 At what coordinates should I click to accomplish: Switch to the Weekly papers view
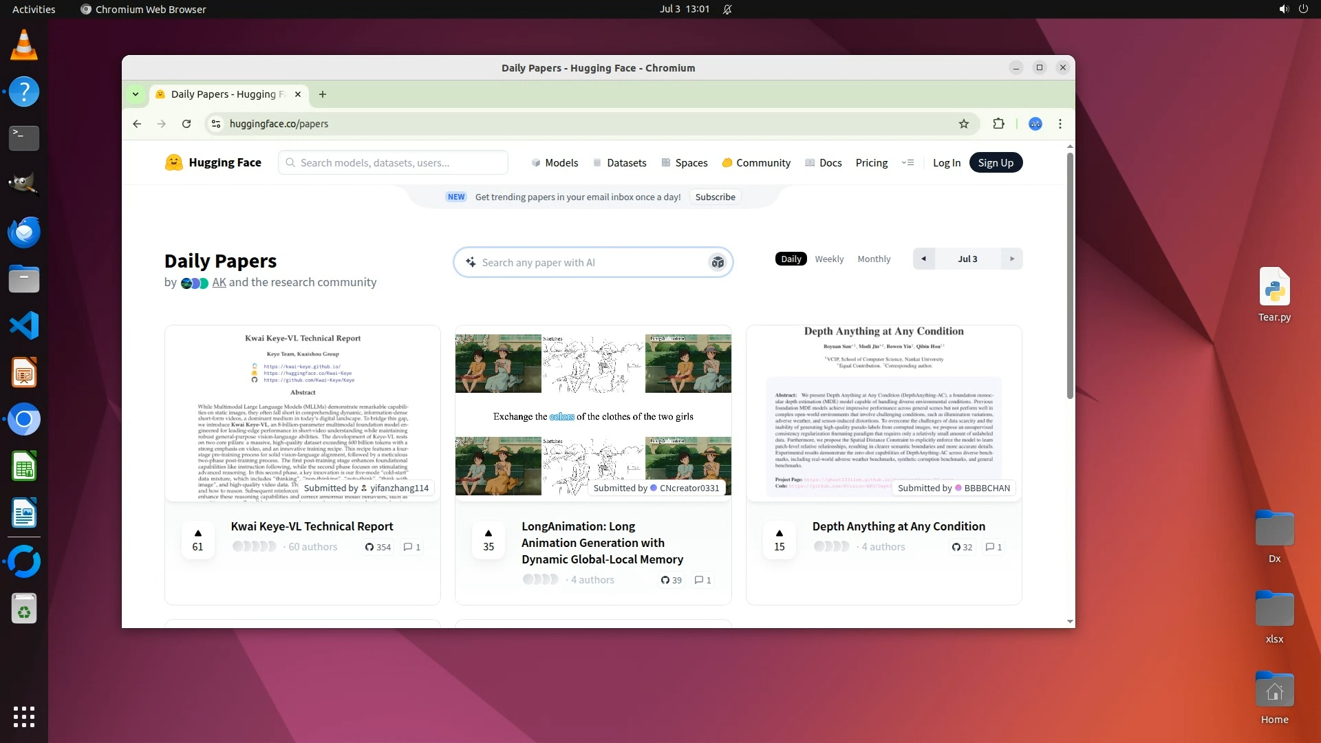point(829,259)
